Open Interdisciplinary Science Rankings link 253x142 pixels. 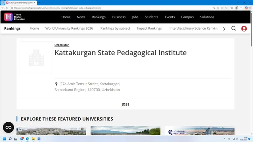[x=194, y=28]
